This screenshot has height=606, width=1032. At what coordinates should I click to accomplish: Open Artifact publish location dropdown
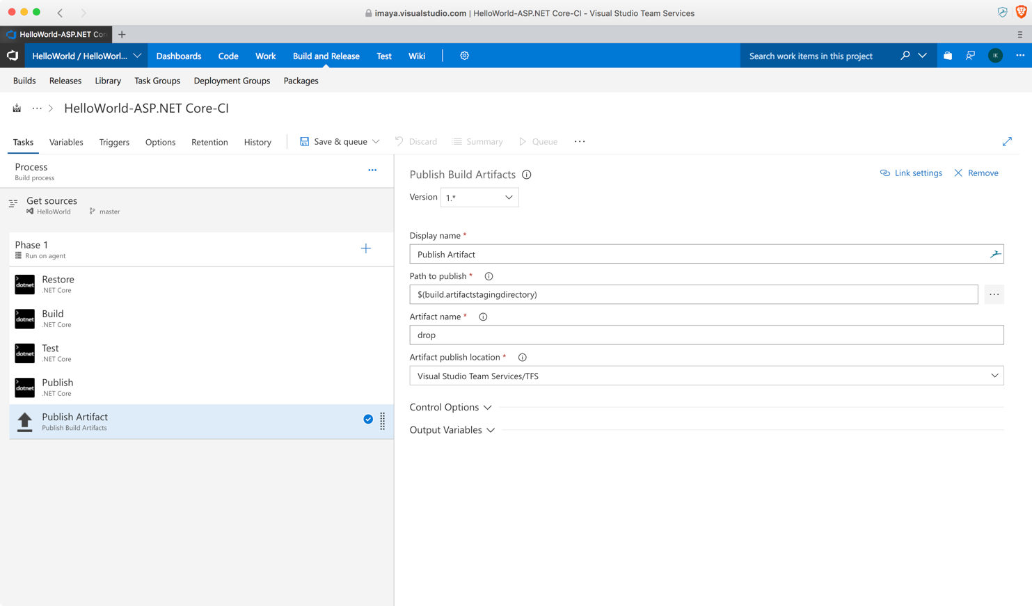(706, 376)
